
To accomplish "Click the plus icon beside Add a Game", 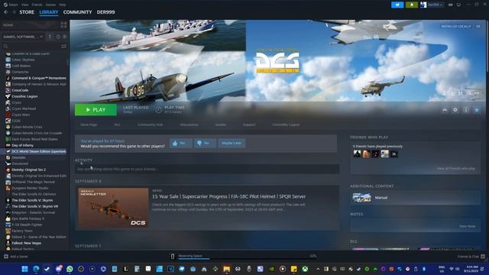I will (x=6, y=257).
